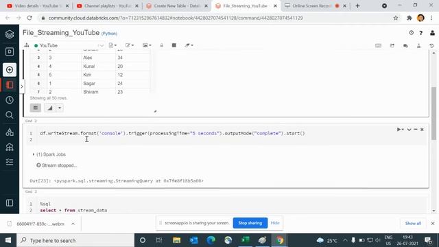This screenshot has height=247, width=439.
Task: Expand the (1) Spark Jobs section
Action: (x=49, y=154)
